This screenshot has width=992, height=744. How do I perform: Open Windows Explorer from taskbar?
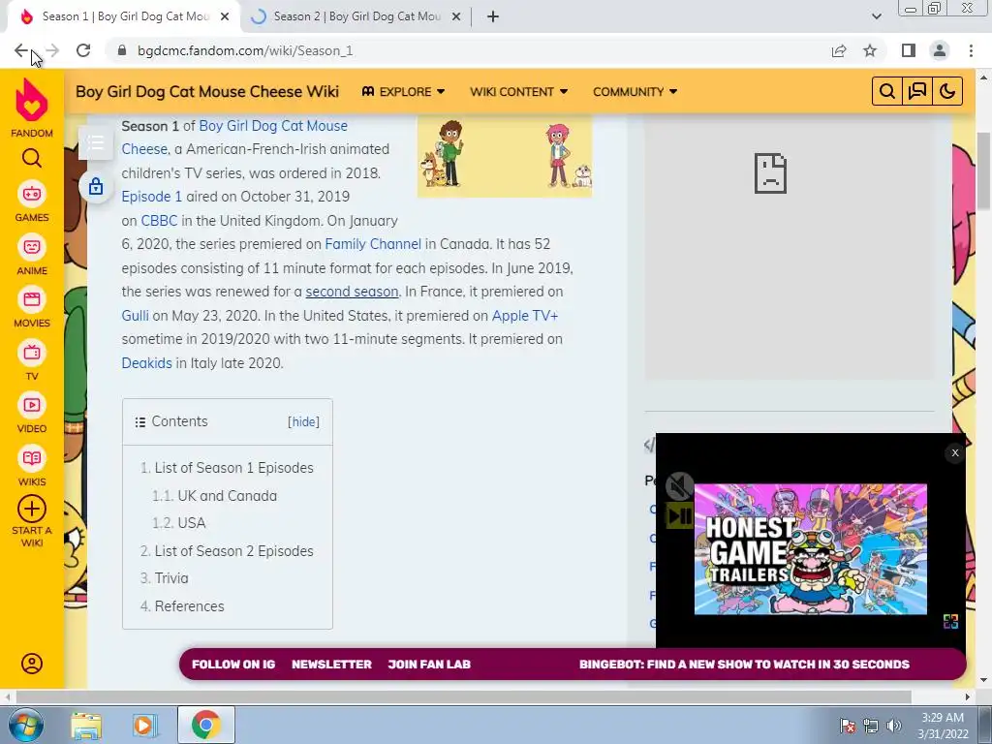[86, 725]
